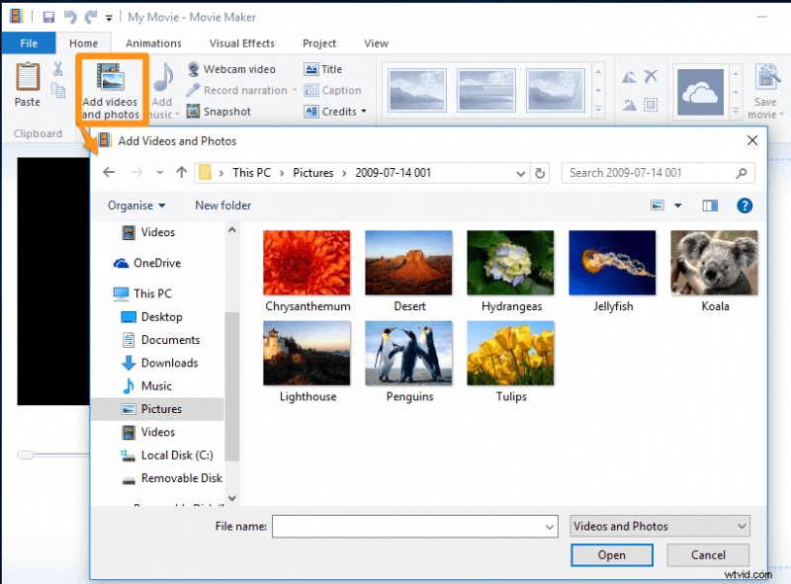Create a New folder
Image resolution: width=791 pixels, height=584 pixels.
(x=222, y=205)
